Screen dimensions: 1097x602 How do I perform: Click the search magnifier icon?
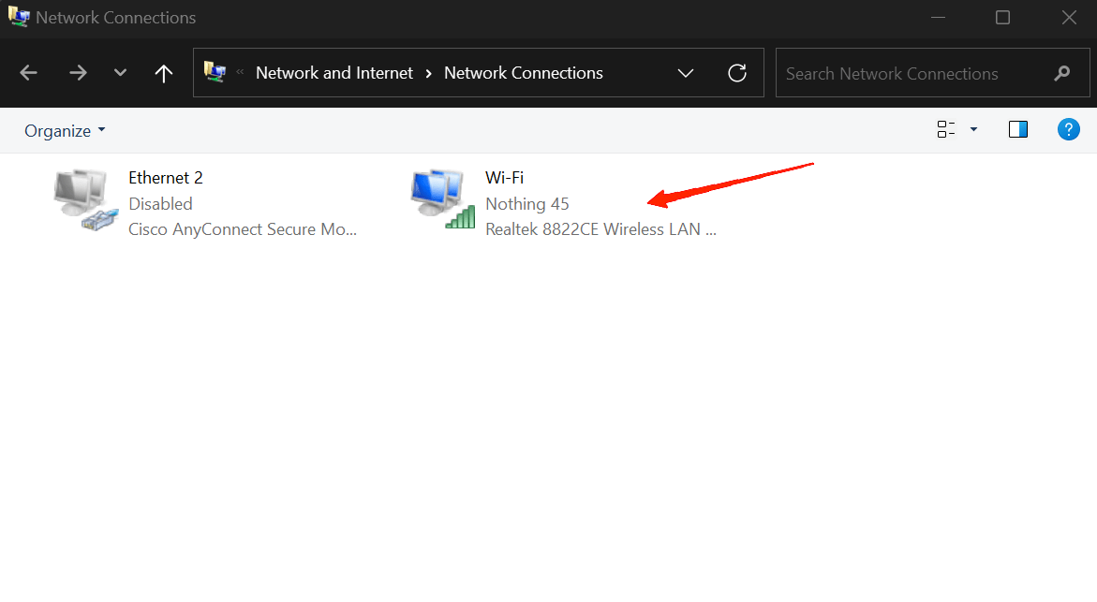point(1061,73)
